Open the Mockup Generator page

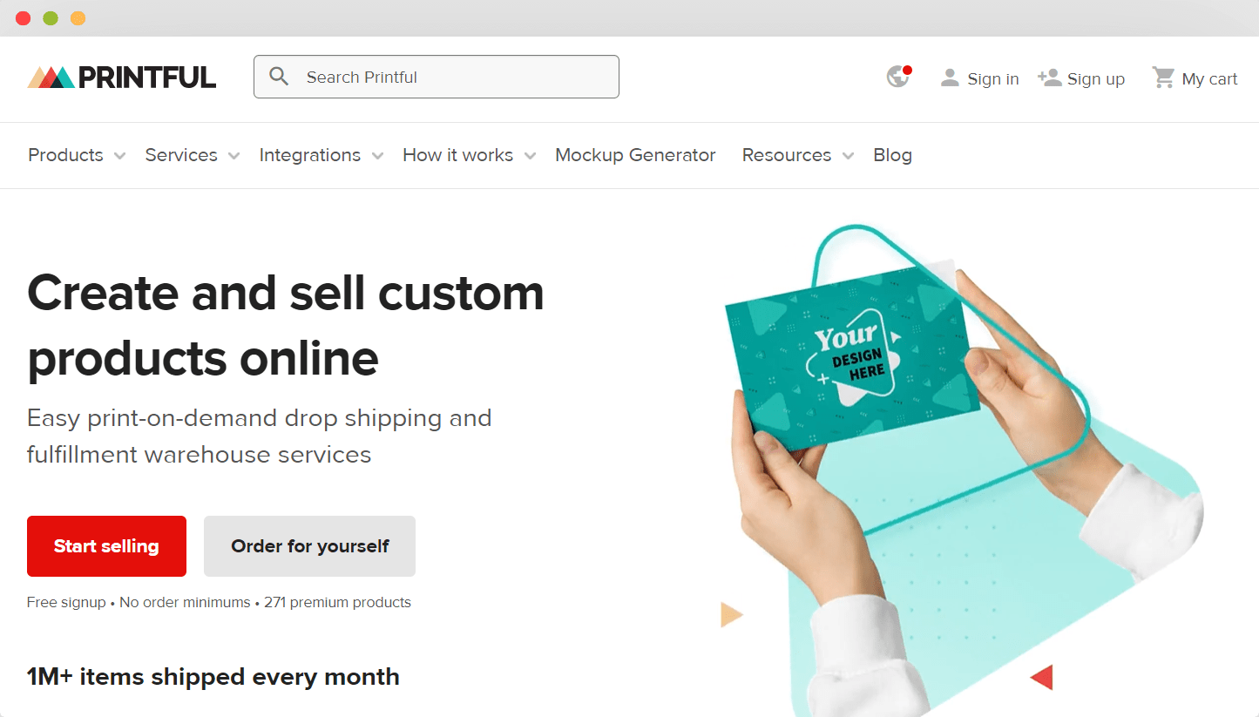point(635,155)
